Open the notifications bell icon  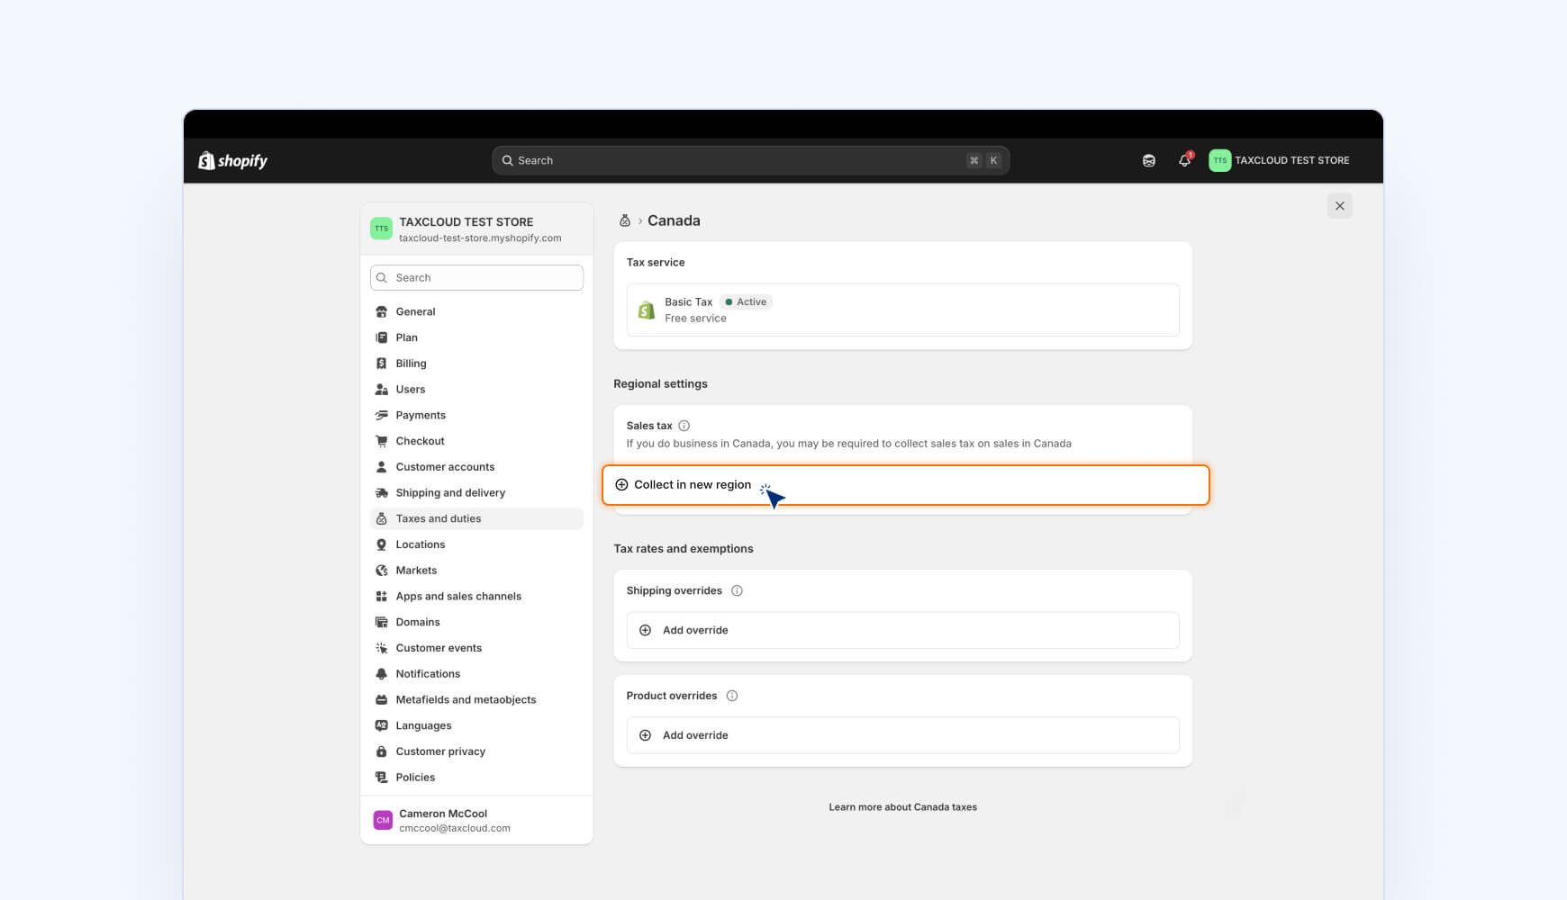pos(1184,160)
